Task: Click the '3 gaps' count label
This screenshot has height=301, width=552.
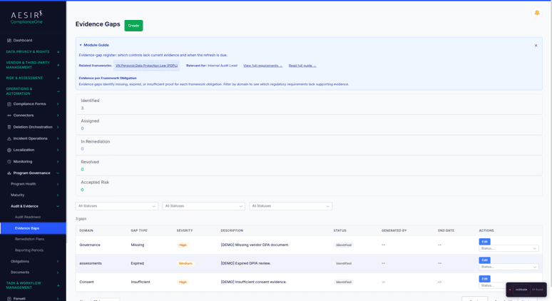Action: 81,219
